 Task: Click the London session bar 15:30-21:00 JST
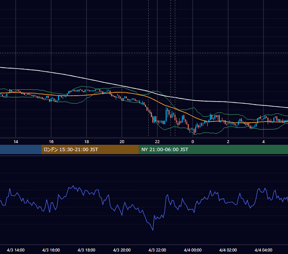pyautogui.click(x=90, y=149)
